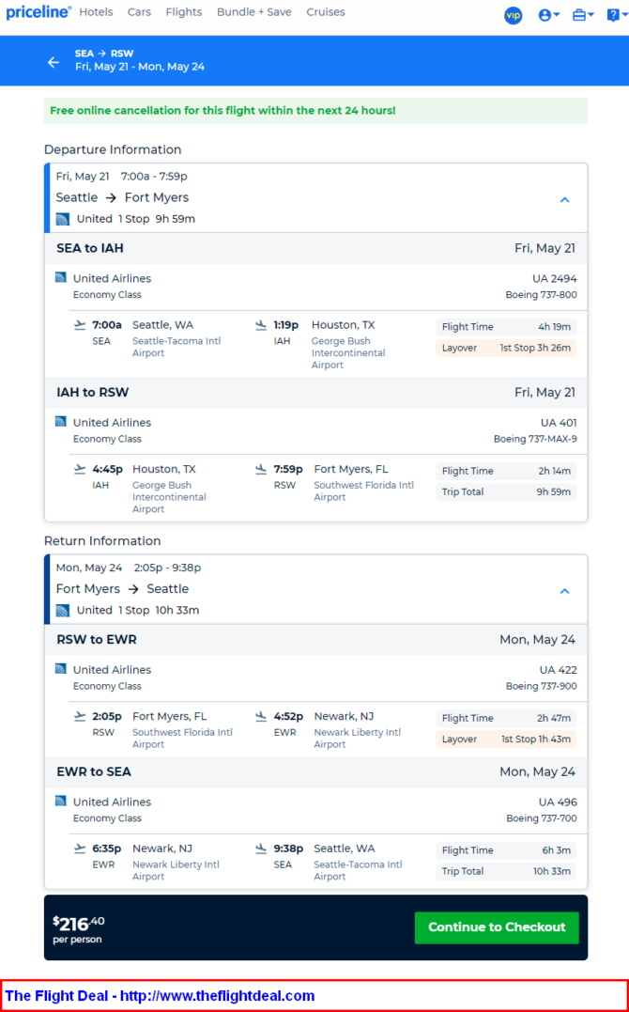Click flight number UA 496
The width and height of the screenshot is (629, 1012).
tap(558, 802)
